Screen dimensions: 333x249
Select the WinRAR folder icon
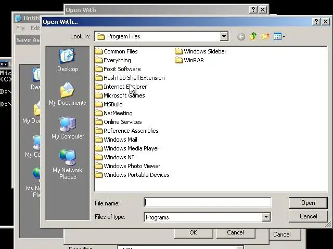click(x=179, y=60)
